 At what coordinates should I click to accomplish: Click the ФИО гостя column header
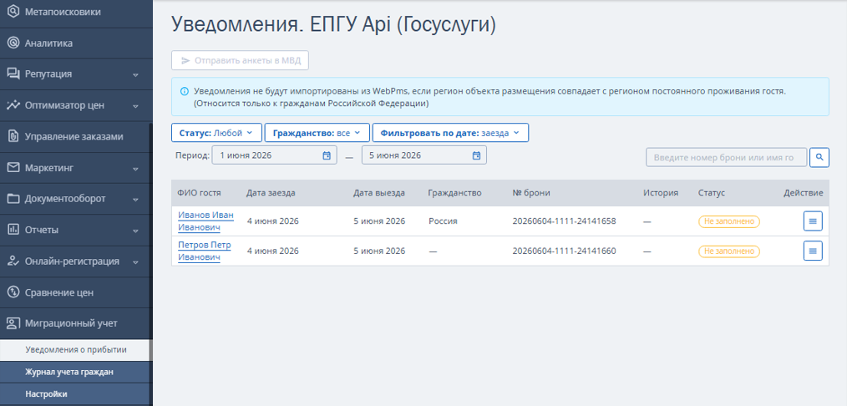point(200,193)
